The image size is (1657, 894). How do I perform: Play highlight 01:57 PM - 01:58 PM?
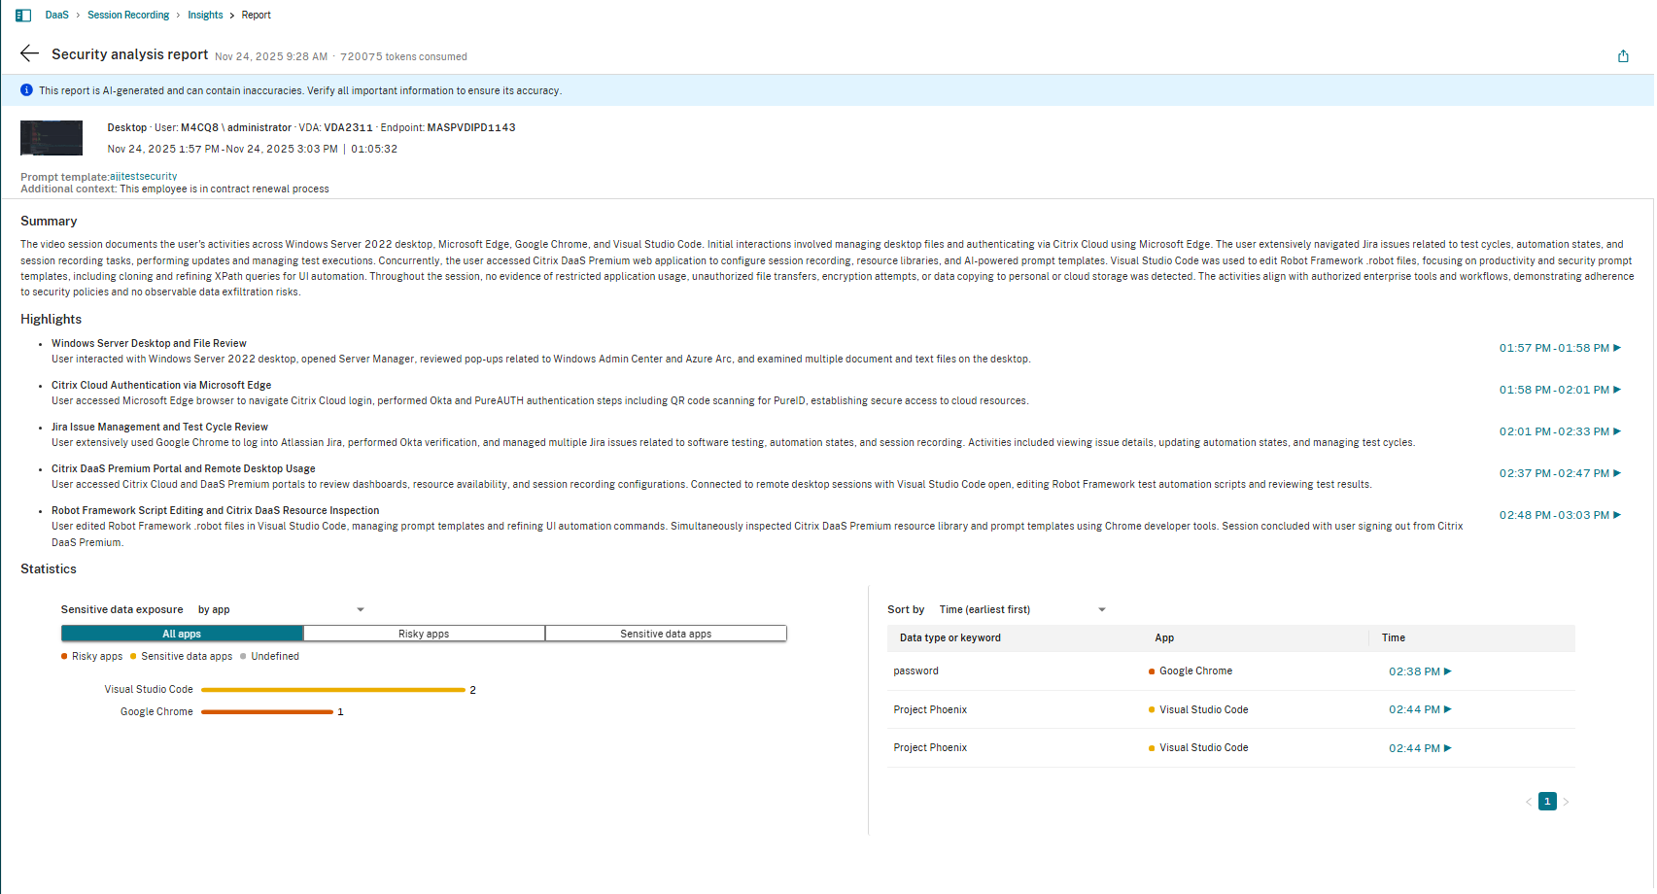click(x=1560, y=348)
